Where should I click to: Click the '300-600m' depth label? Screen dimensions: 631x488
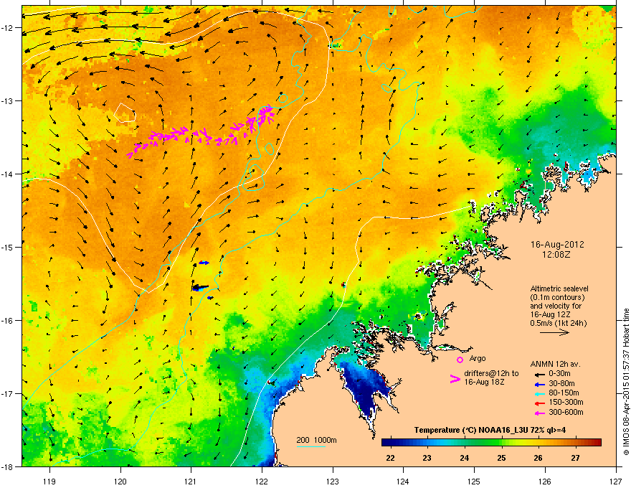(566, 413)
